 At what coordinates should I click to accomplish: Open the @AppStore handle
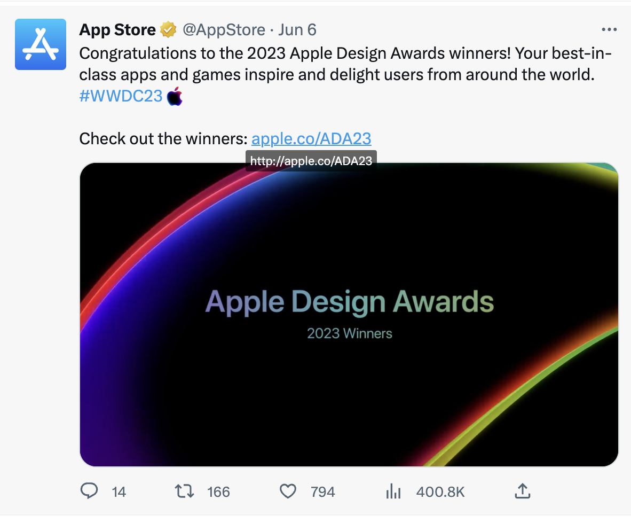tap(224, 30)
